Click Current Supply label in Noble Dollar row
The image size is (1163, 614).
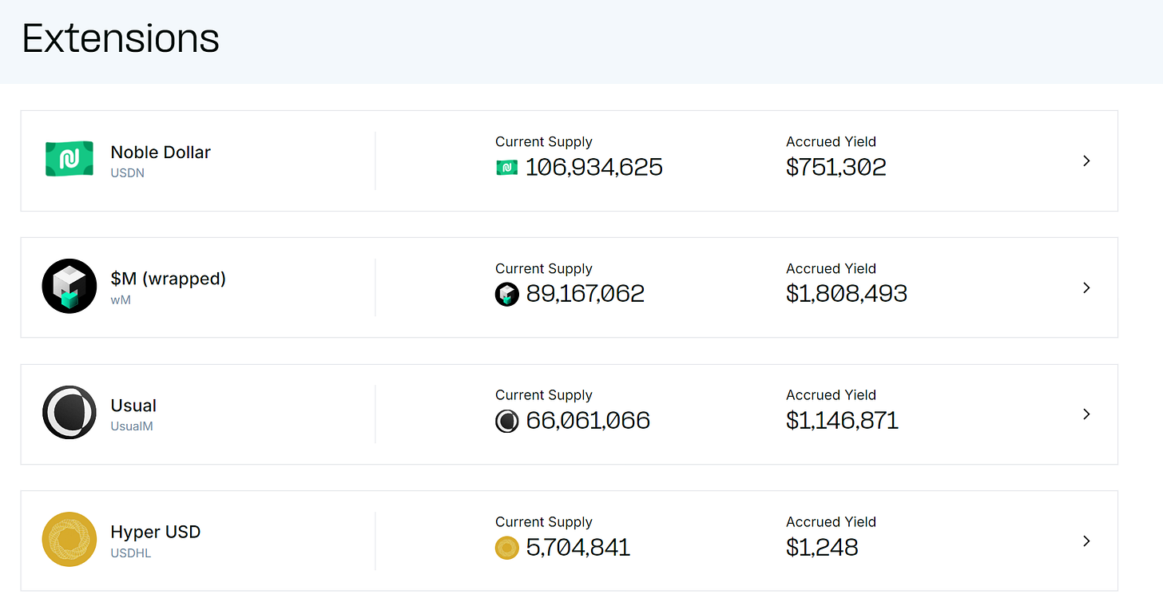(544, 142)
